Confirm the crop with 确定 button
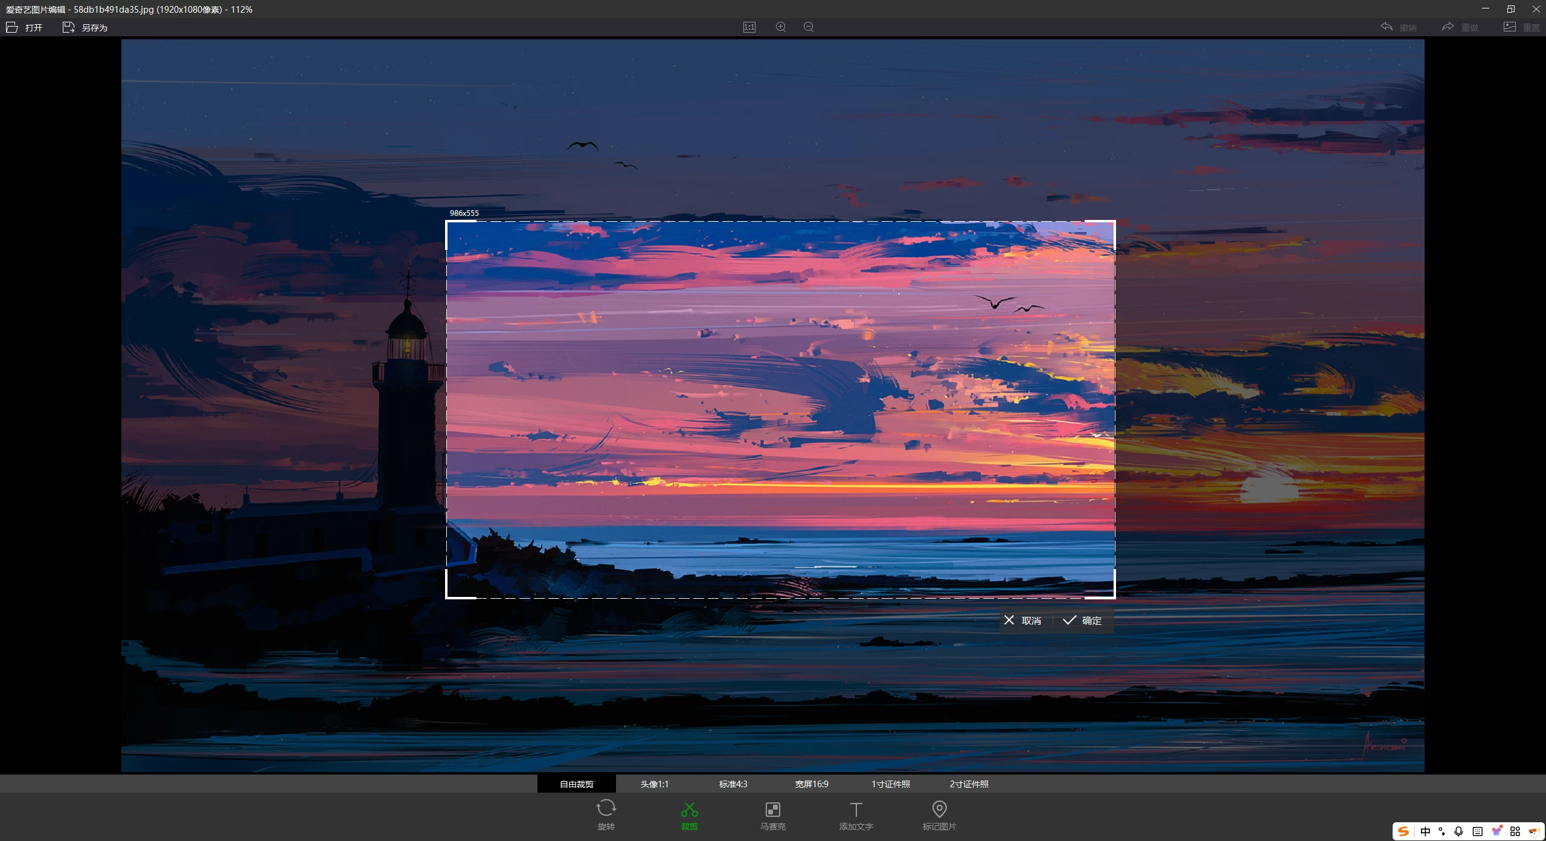 point(1083,620)
